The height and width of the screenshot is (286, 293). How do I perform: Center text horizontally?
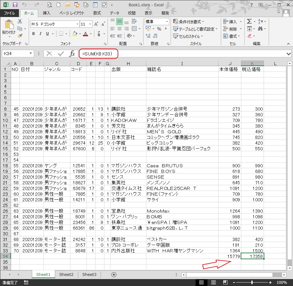tap(120, 29)
